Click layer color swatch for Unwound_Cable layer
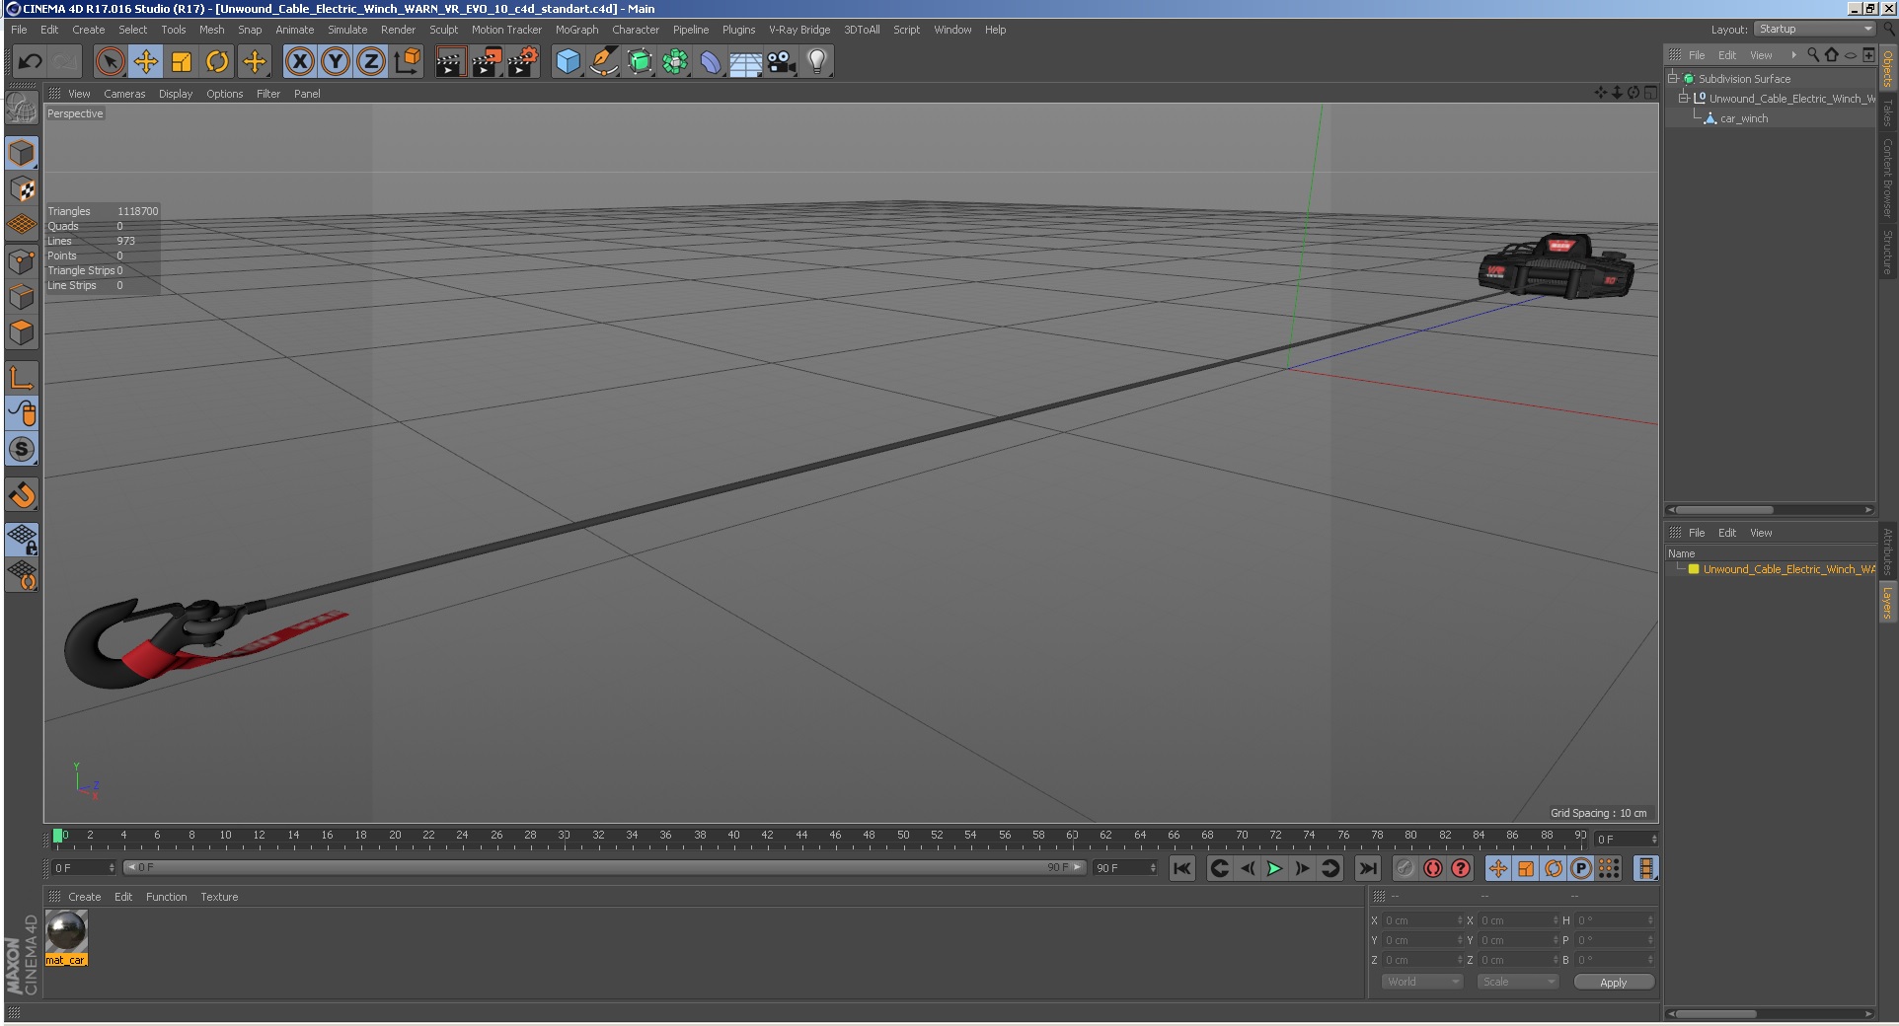 click(x=1694, y=569)
